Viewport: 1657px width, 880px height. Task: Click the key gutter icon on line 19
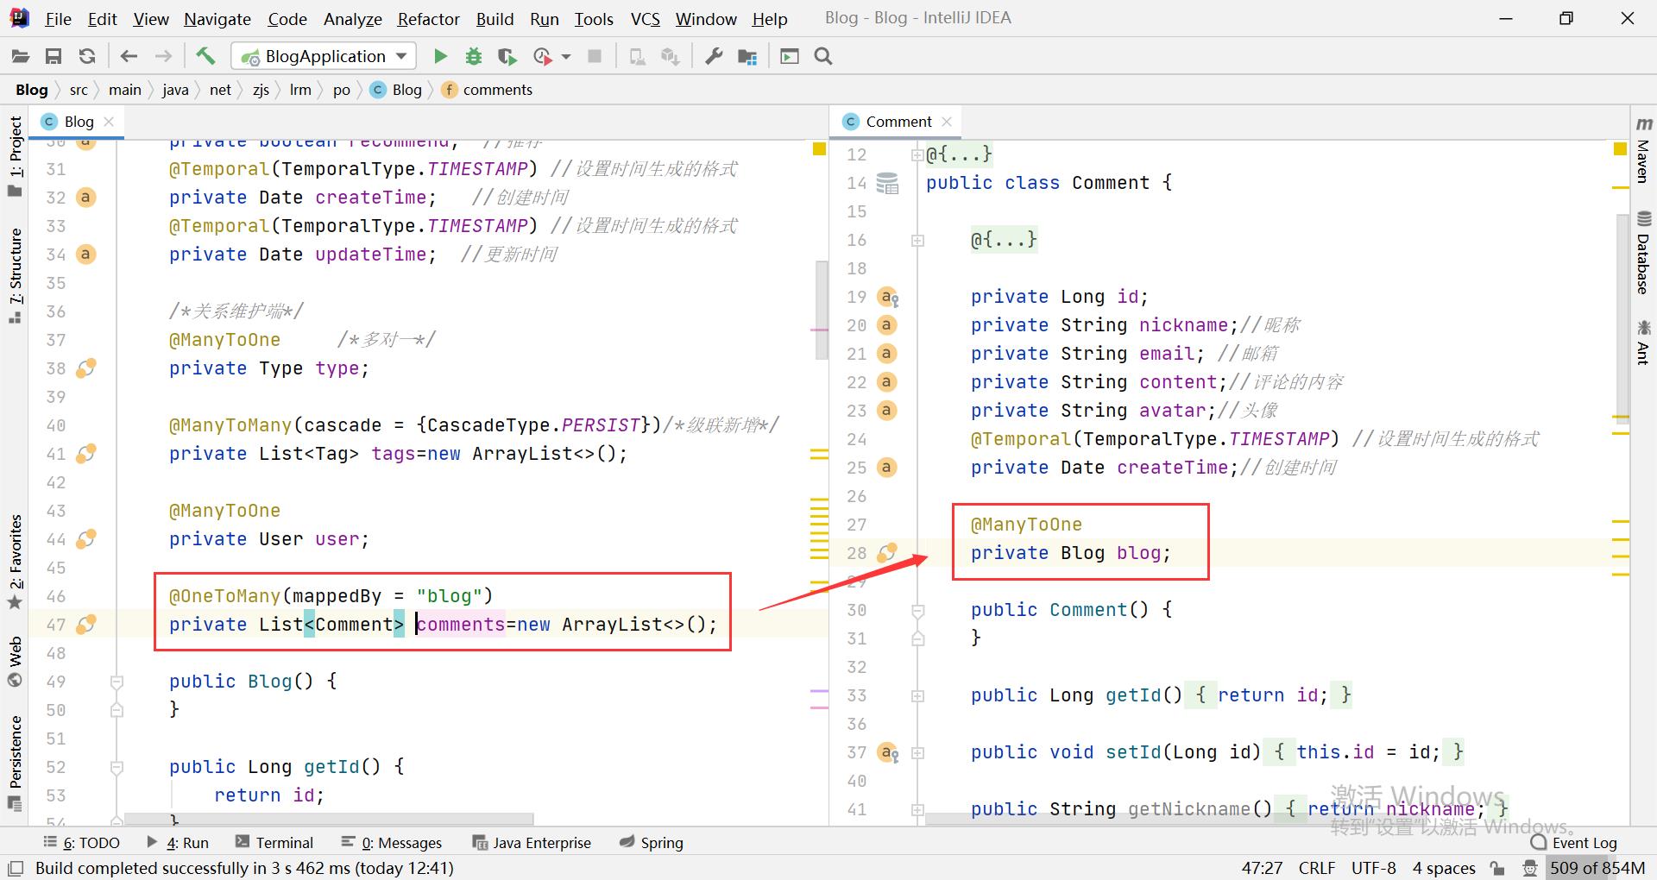pyautogui.click(x=888, y=297)
